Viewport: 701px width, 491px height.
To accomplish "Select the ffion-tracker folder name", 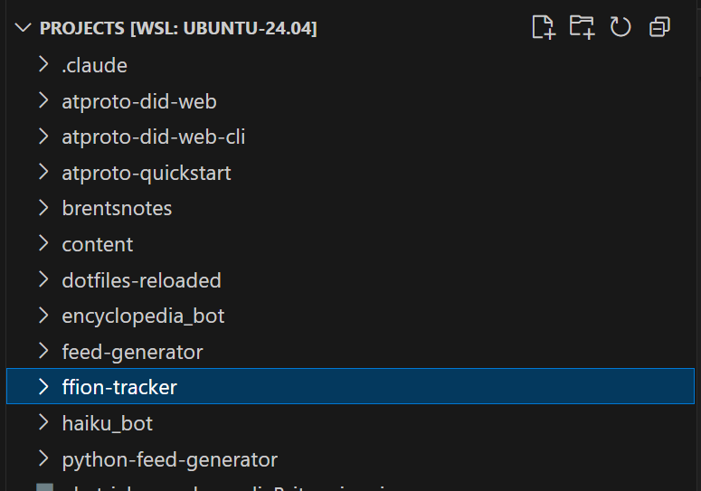I will click(x=119, y=387).
